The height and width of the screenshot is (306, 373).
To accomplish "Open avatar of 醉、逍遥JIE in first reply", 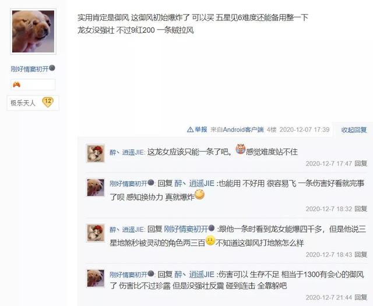I will click(96, 153).
